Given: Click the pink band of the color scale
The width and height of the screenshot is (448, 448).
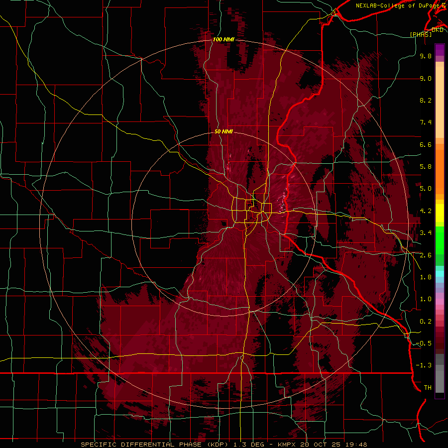Looking at the screenshot, I should pyautogui.click(x=440, y=302).
